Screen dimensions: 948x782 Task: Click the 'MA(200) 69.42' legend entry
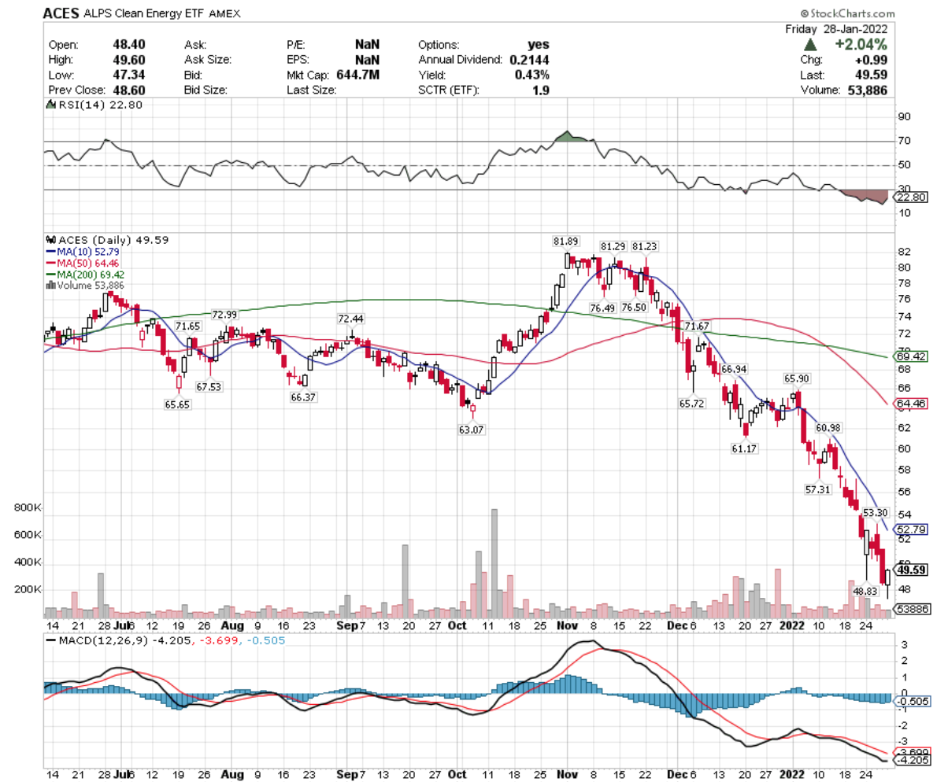85,274
